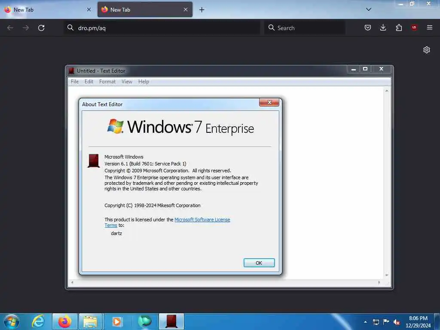The height and width of the screenshot is (330, 440).
Task: Click the red icon in About dialog
Action: point(94,161)
